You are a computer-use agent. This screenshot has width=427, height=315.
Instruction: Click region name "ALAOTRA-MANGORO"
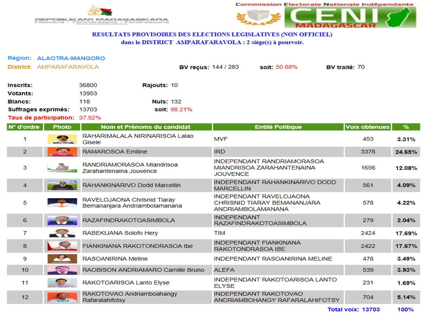coord(71,58)
